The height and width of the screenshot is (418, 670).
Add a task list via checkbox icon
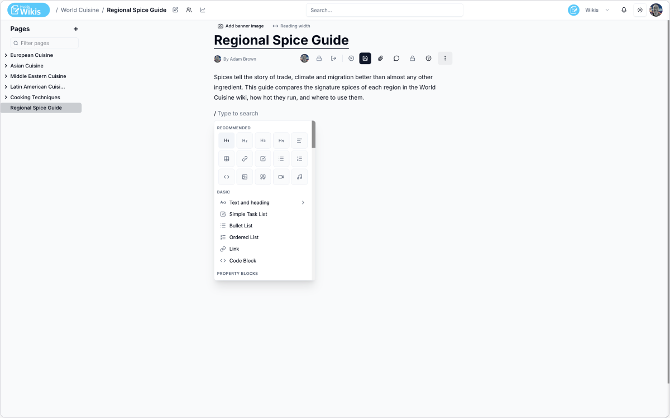coord(263,159)
